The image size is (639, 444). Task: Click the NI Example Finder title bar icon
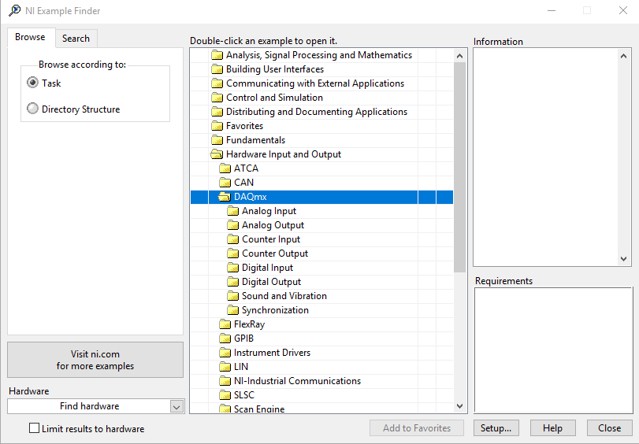tap(15, 10)
